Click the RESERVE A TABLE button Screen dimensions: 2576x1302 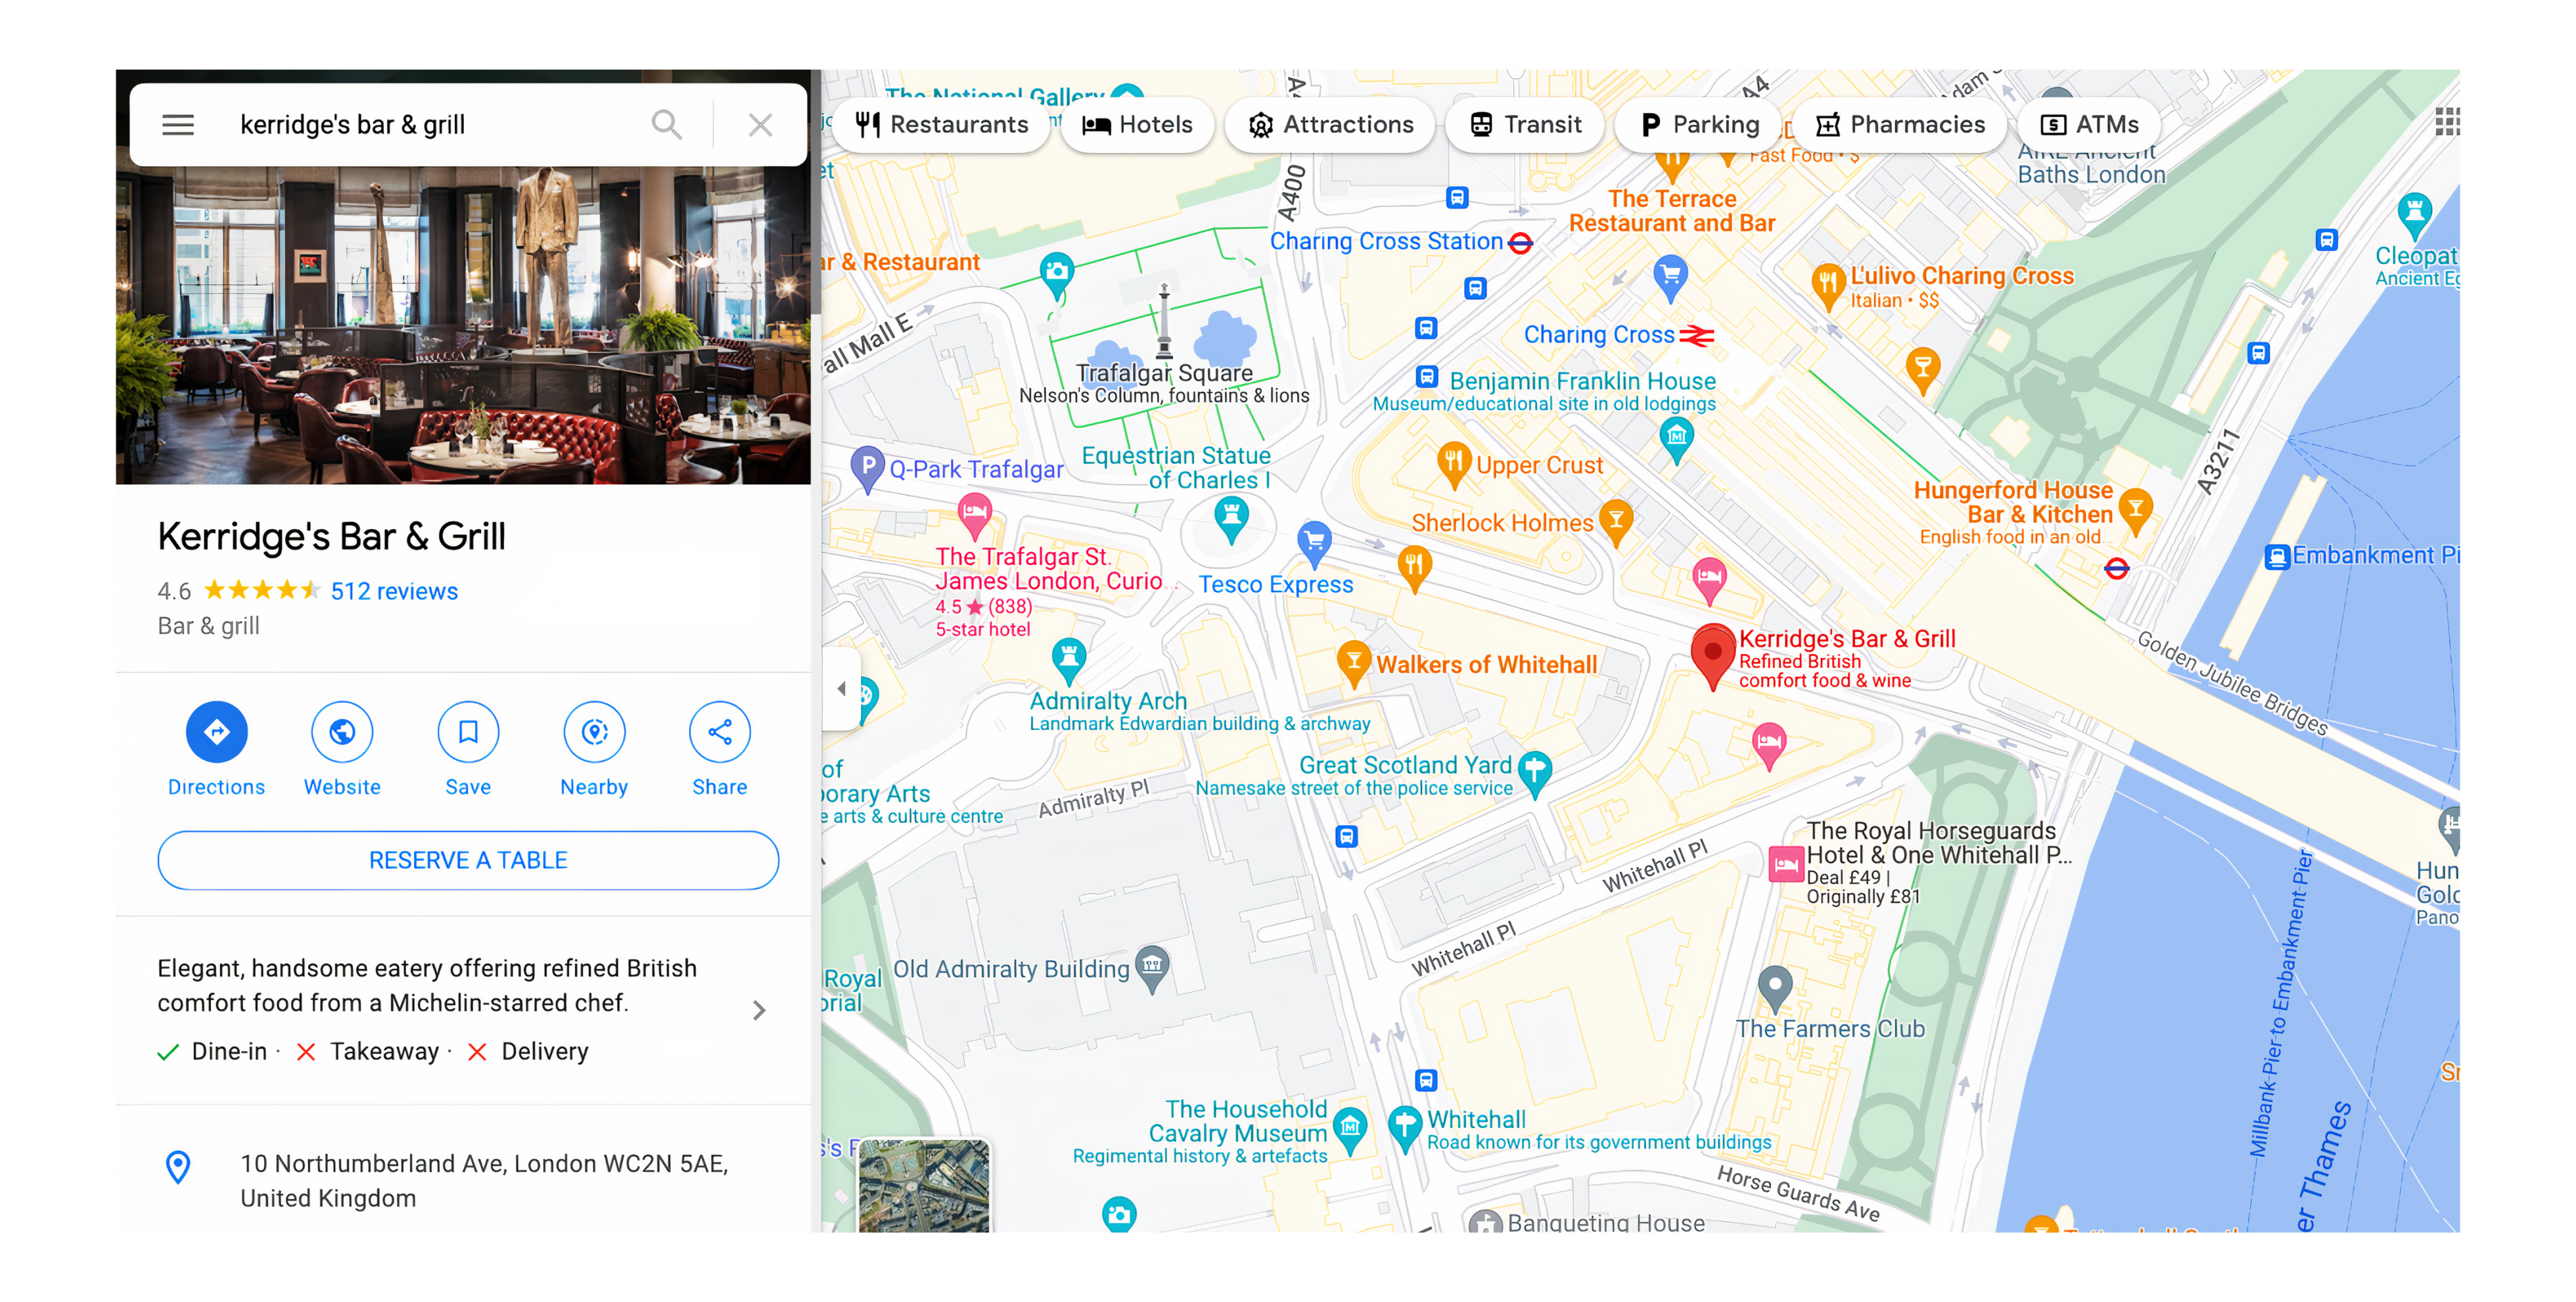pyautogui.click(x=468, y=860)
